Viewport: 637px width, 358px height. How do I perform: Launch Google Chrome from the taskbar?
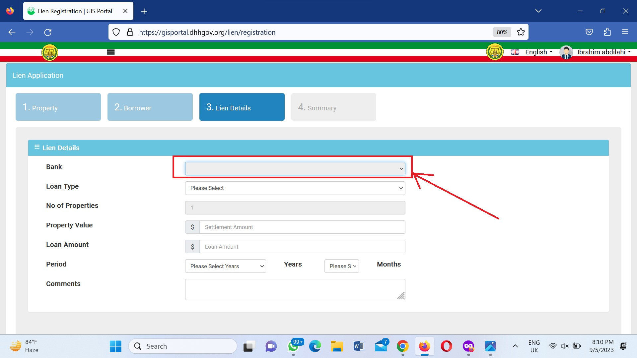click(x=403, y=346)
